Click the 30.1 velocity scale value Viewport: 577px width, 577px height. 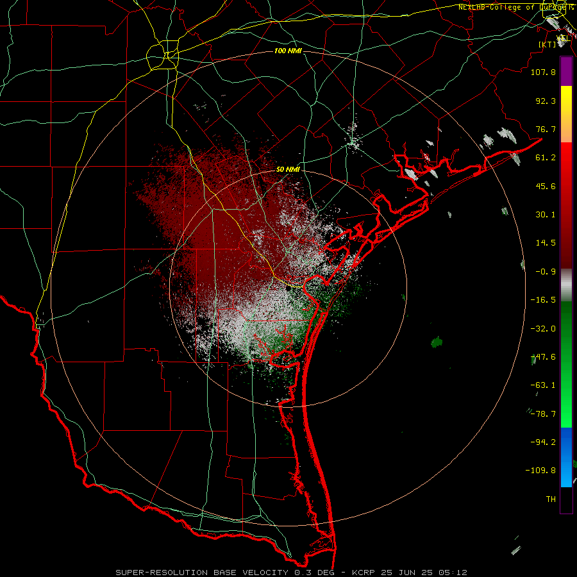[546, 215]
